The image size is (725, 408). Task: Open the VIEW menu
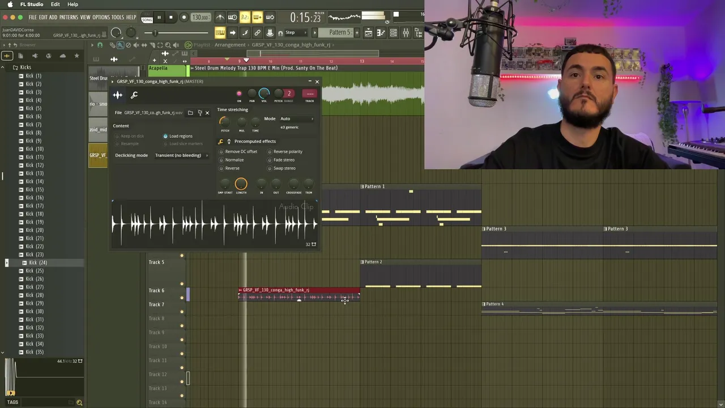pos(85,18)
